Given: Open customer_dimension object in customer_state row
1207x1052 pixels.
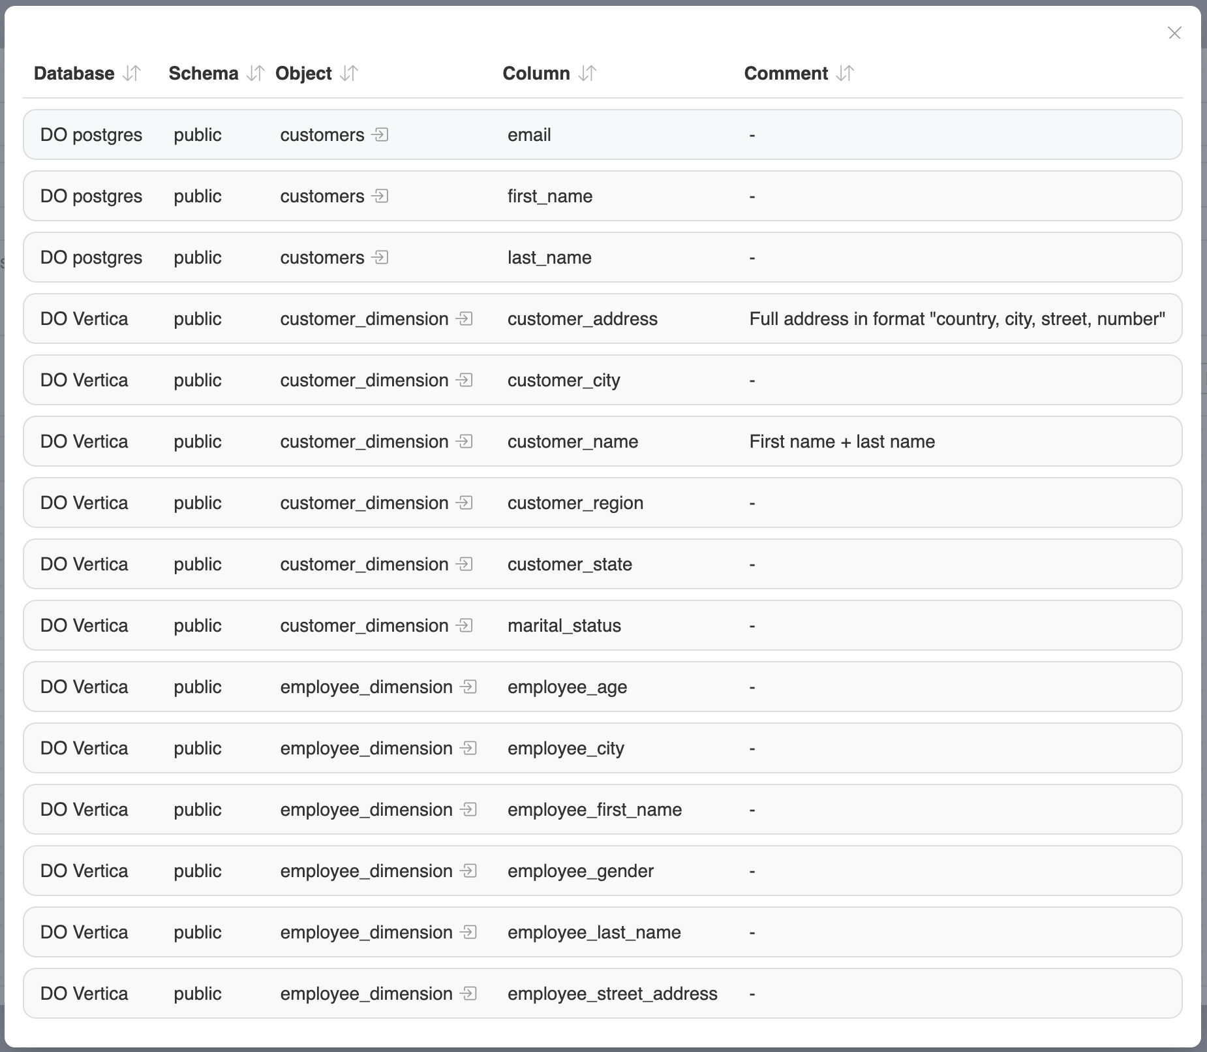Looking at the screenshot, I should tap(465, 564).
